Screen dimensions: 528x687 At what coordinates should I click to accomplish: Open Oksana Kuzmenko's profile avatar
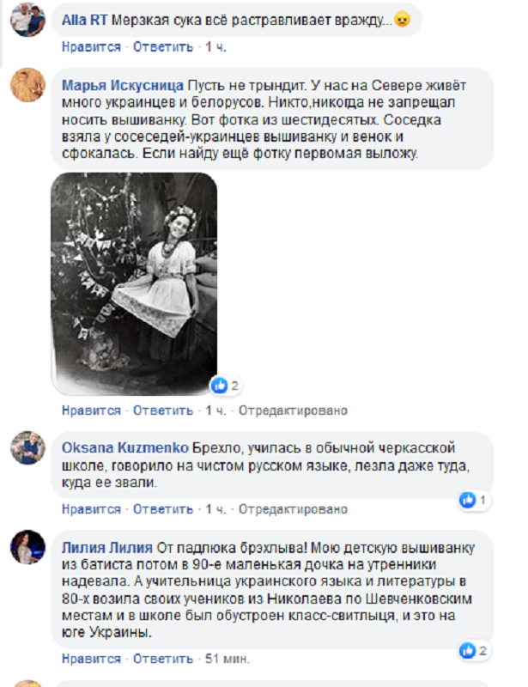pyautogui.click(x=27, y=447)
